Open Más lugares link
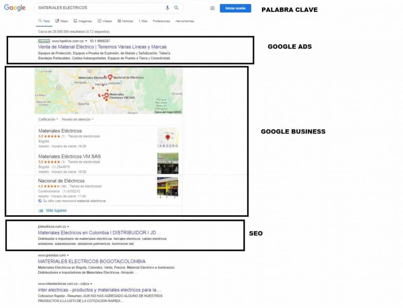The width and height of the screenshot is (403, 308). 56,210
